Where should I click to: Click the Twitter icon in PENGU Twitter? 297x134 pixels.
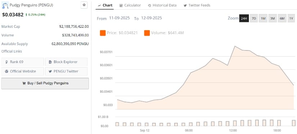[50, 71]
